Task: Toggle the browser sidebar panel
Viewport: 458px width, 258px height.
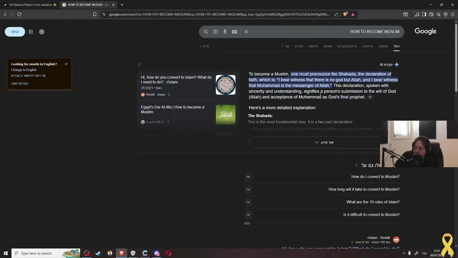Action: click(x=424, y=14)
